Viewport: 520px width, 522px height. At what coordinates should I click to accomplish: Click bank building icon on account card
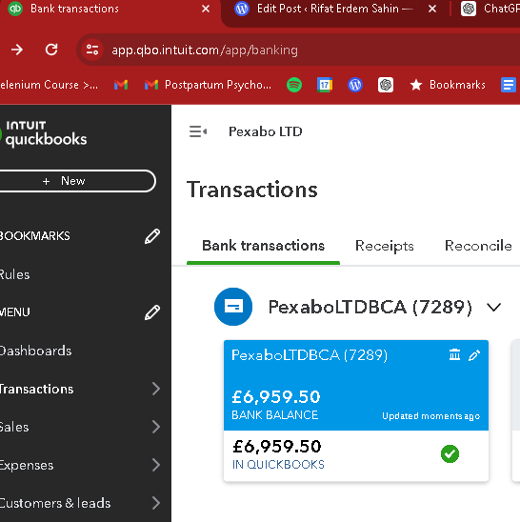[x=454, y=355]
